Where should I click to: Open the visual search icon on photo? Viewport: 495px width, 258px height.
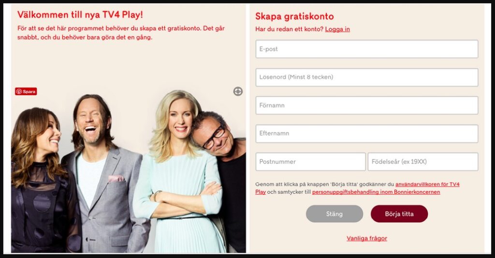[x=238, y=91]
